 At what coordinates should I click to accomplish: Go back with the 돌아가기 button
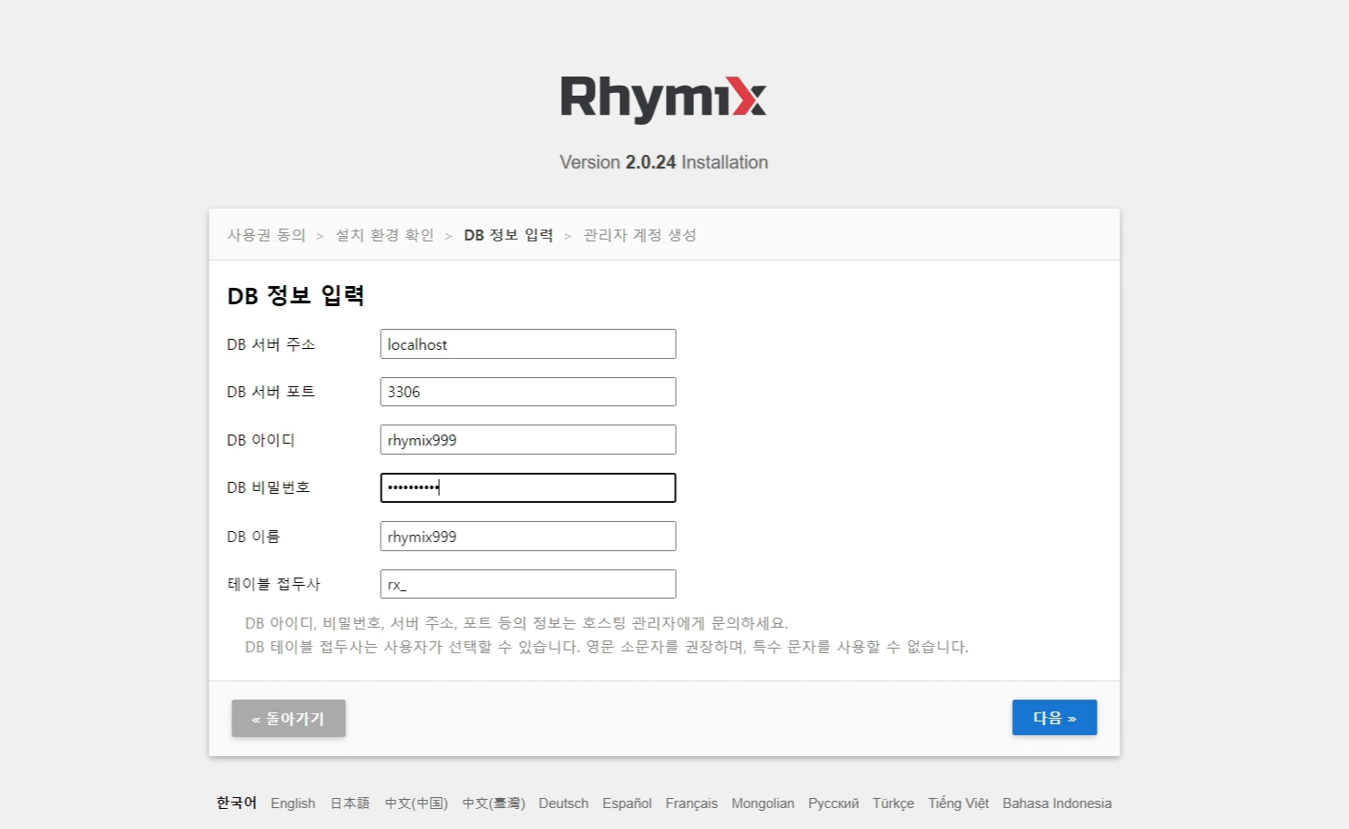click(288, 719)
